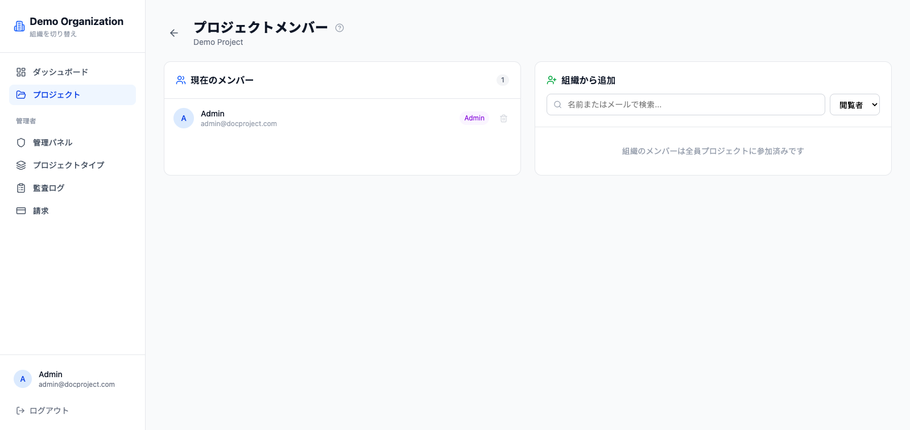Viewport: 910px width, 430px height.
Task: Click Admin name in member row
Action: [213, 114]
